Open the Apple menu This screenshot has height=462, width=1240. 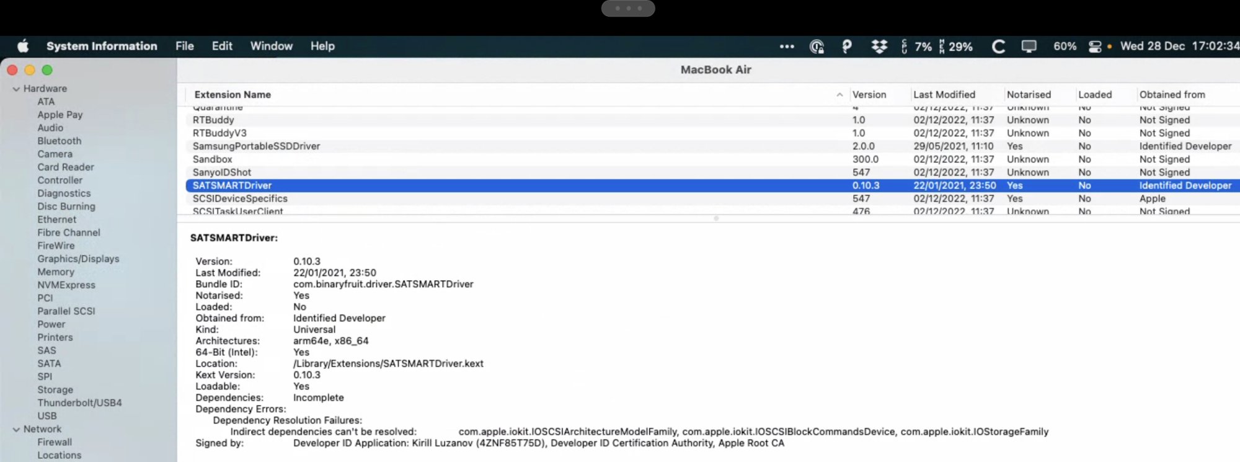point(23,46)
